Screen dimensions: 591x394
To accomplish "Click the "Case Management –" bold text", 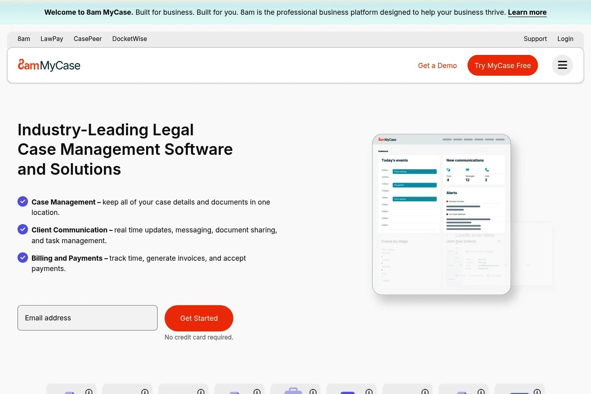I will point(66,202).
